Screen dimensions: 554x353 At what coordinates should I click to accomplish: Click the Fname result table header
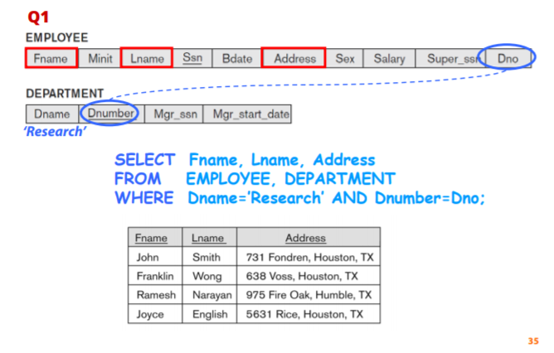tap(155, 237)
